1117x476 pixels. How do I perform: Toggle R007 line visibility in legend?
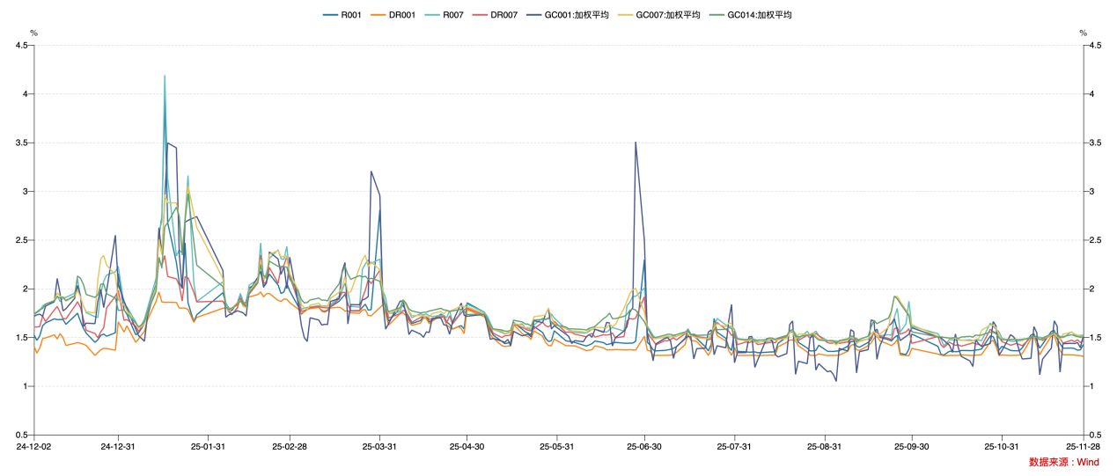(x=445, y=15)
